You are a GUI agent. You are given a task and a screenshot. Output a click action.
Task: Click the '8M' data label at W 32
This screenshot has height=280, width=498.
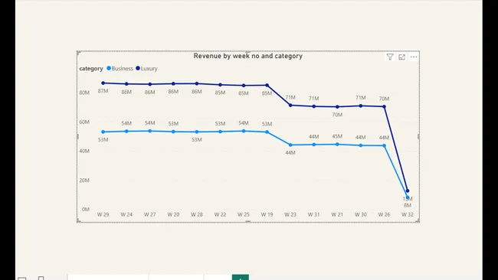[408, 206]
